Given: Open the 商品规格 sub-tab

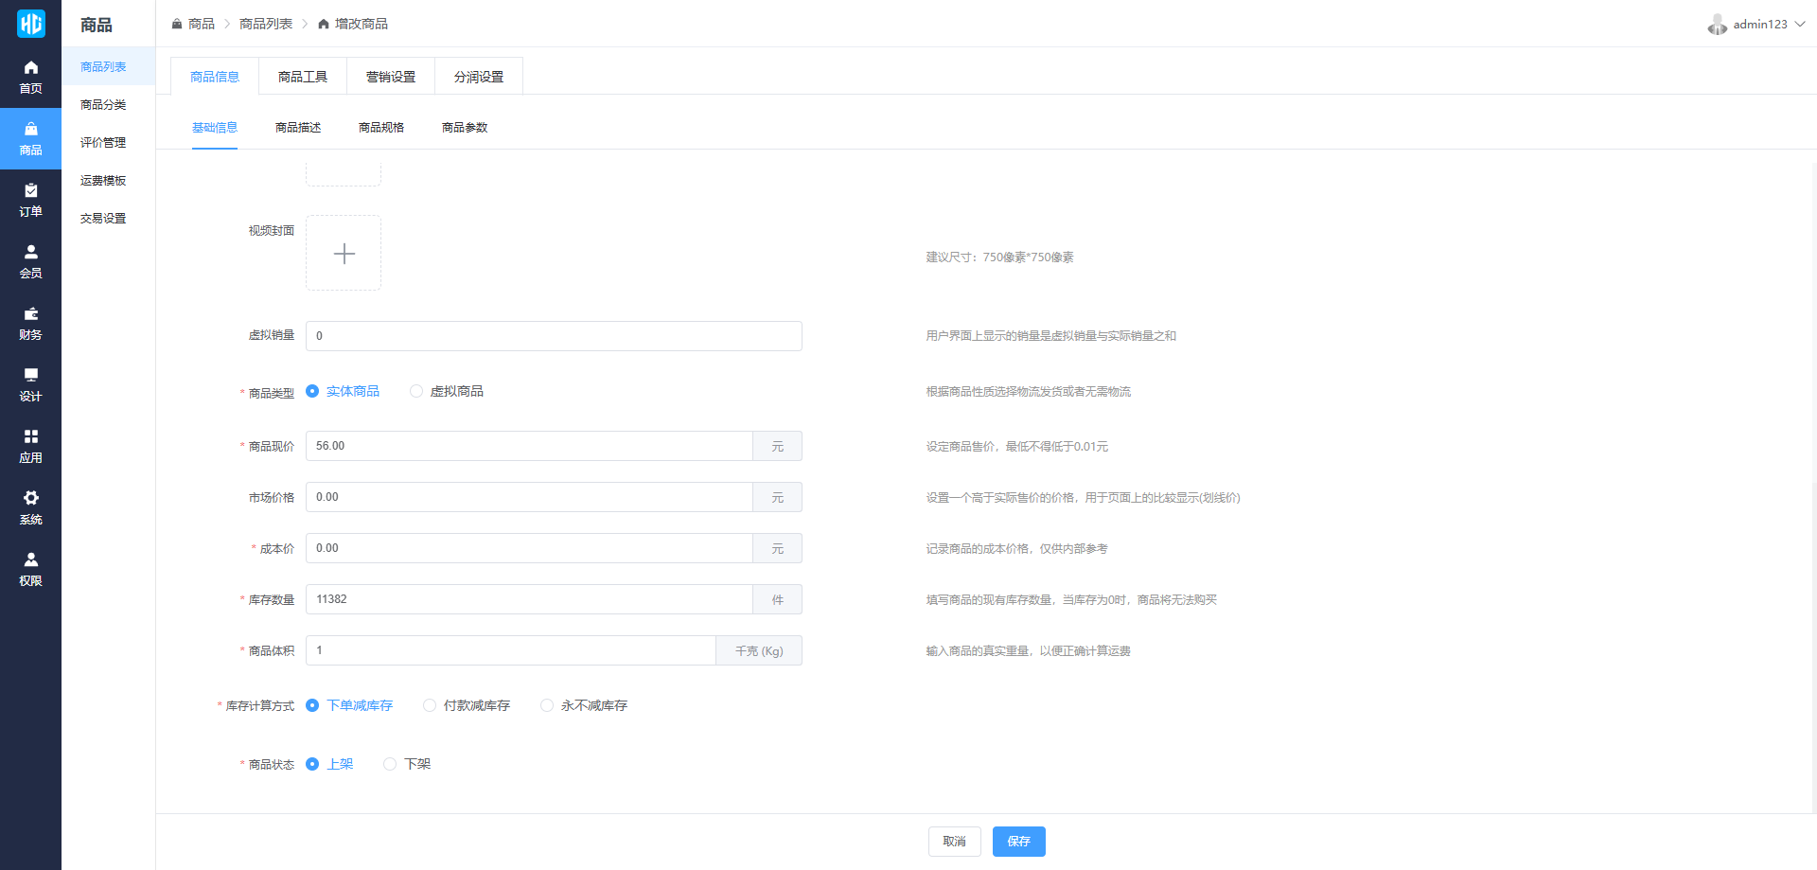Looking at the screenshot, I should click(381, 128).
